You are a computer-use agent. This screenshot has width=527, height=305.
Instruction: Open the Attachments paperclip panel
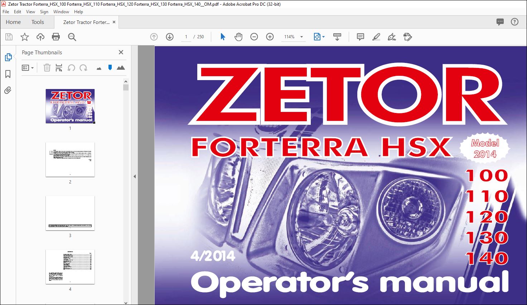pyautogui.click(x=8, y=90)
